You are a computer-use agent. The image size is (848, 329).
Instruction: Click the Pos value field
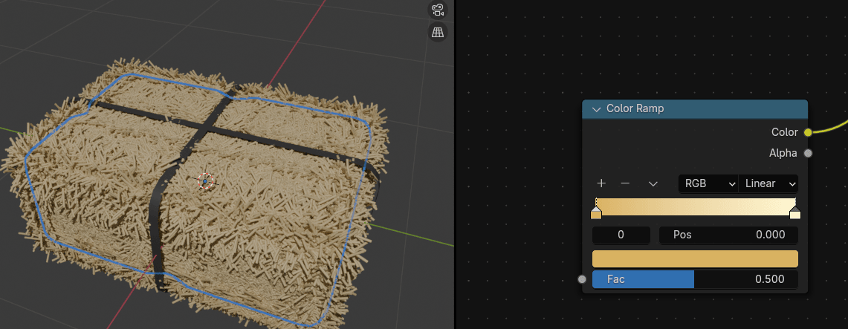[728, 235]
